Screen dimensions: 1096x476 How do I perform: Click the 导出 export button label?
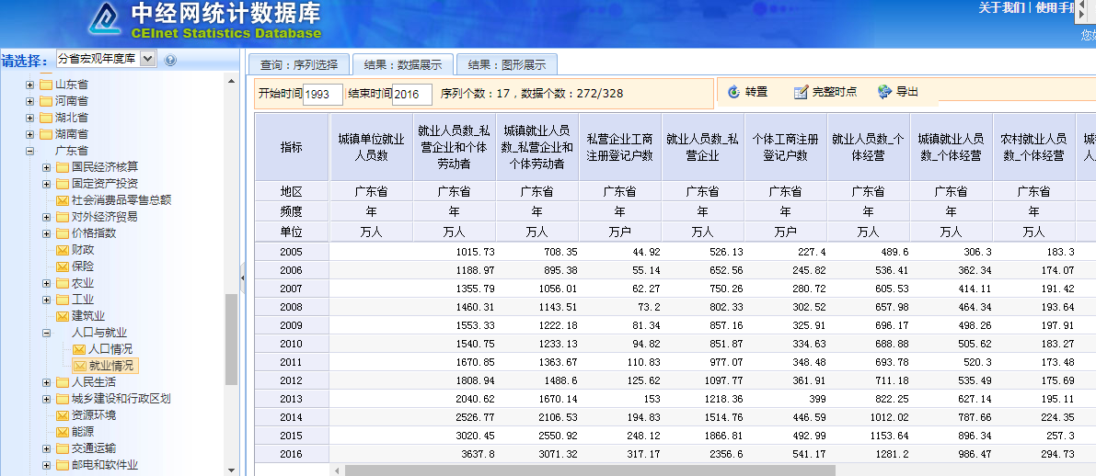click(x=907, y=91)
